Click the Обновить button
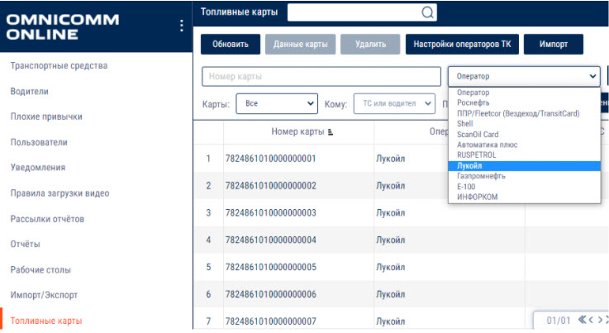This screenshot has height=333, width=609. pyautogui.click(x=231, y=45)
